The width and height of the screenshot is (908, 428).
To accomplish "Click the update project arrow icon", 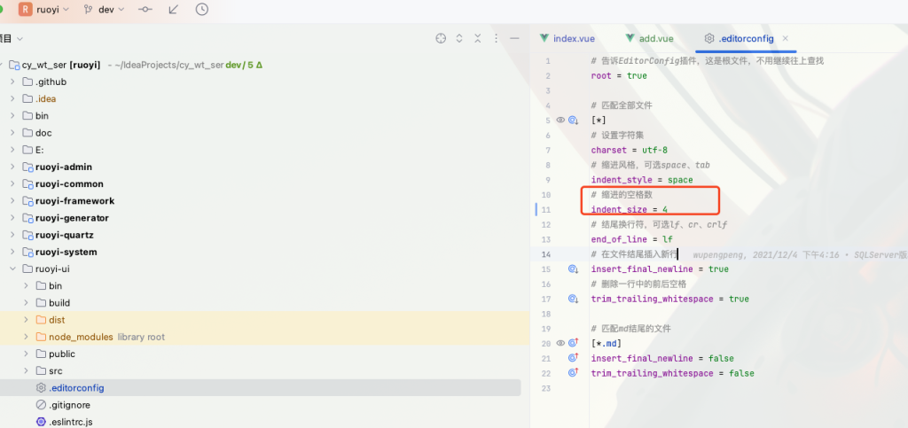I will click(x=174, y=10).
